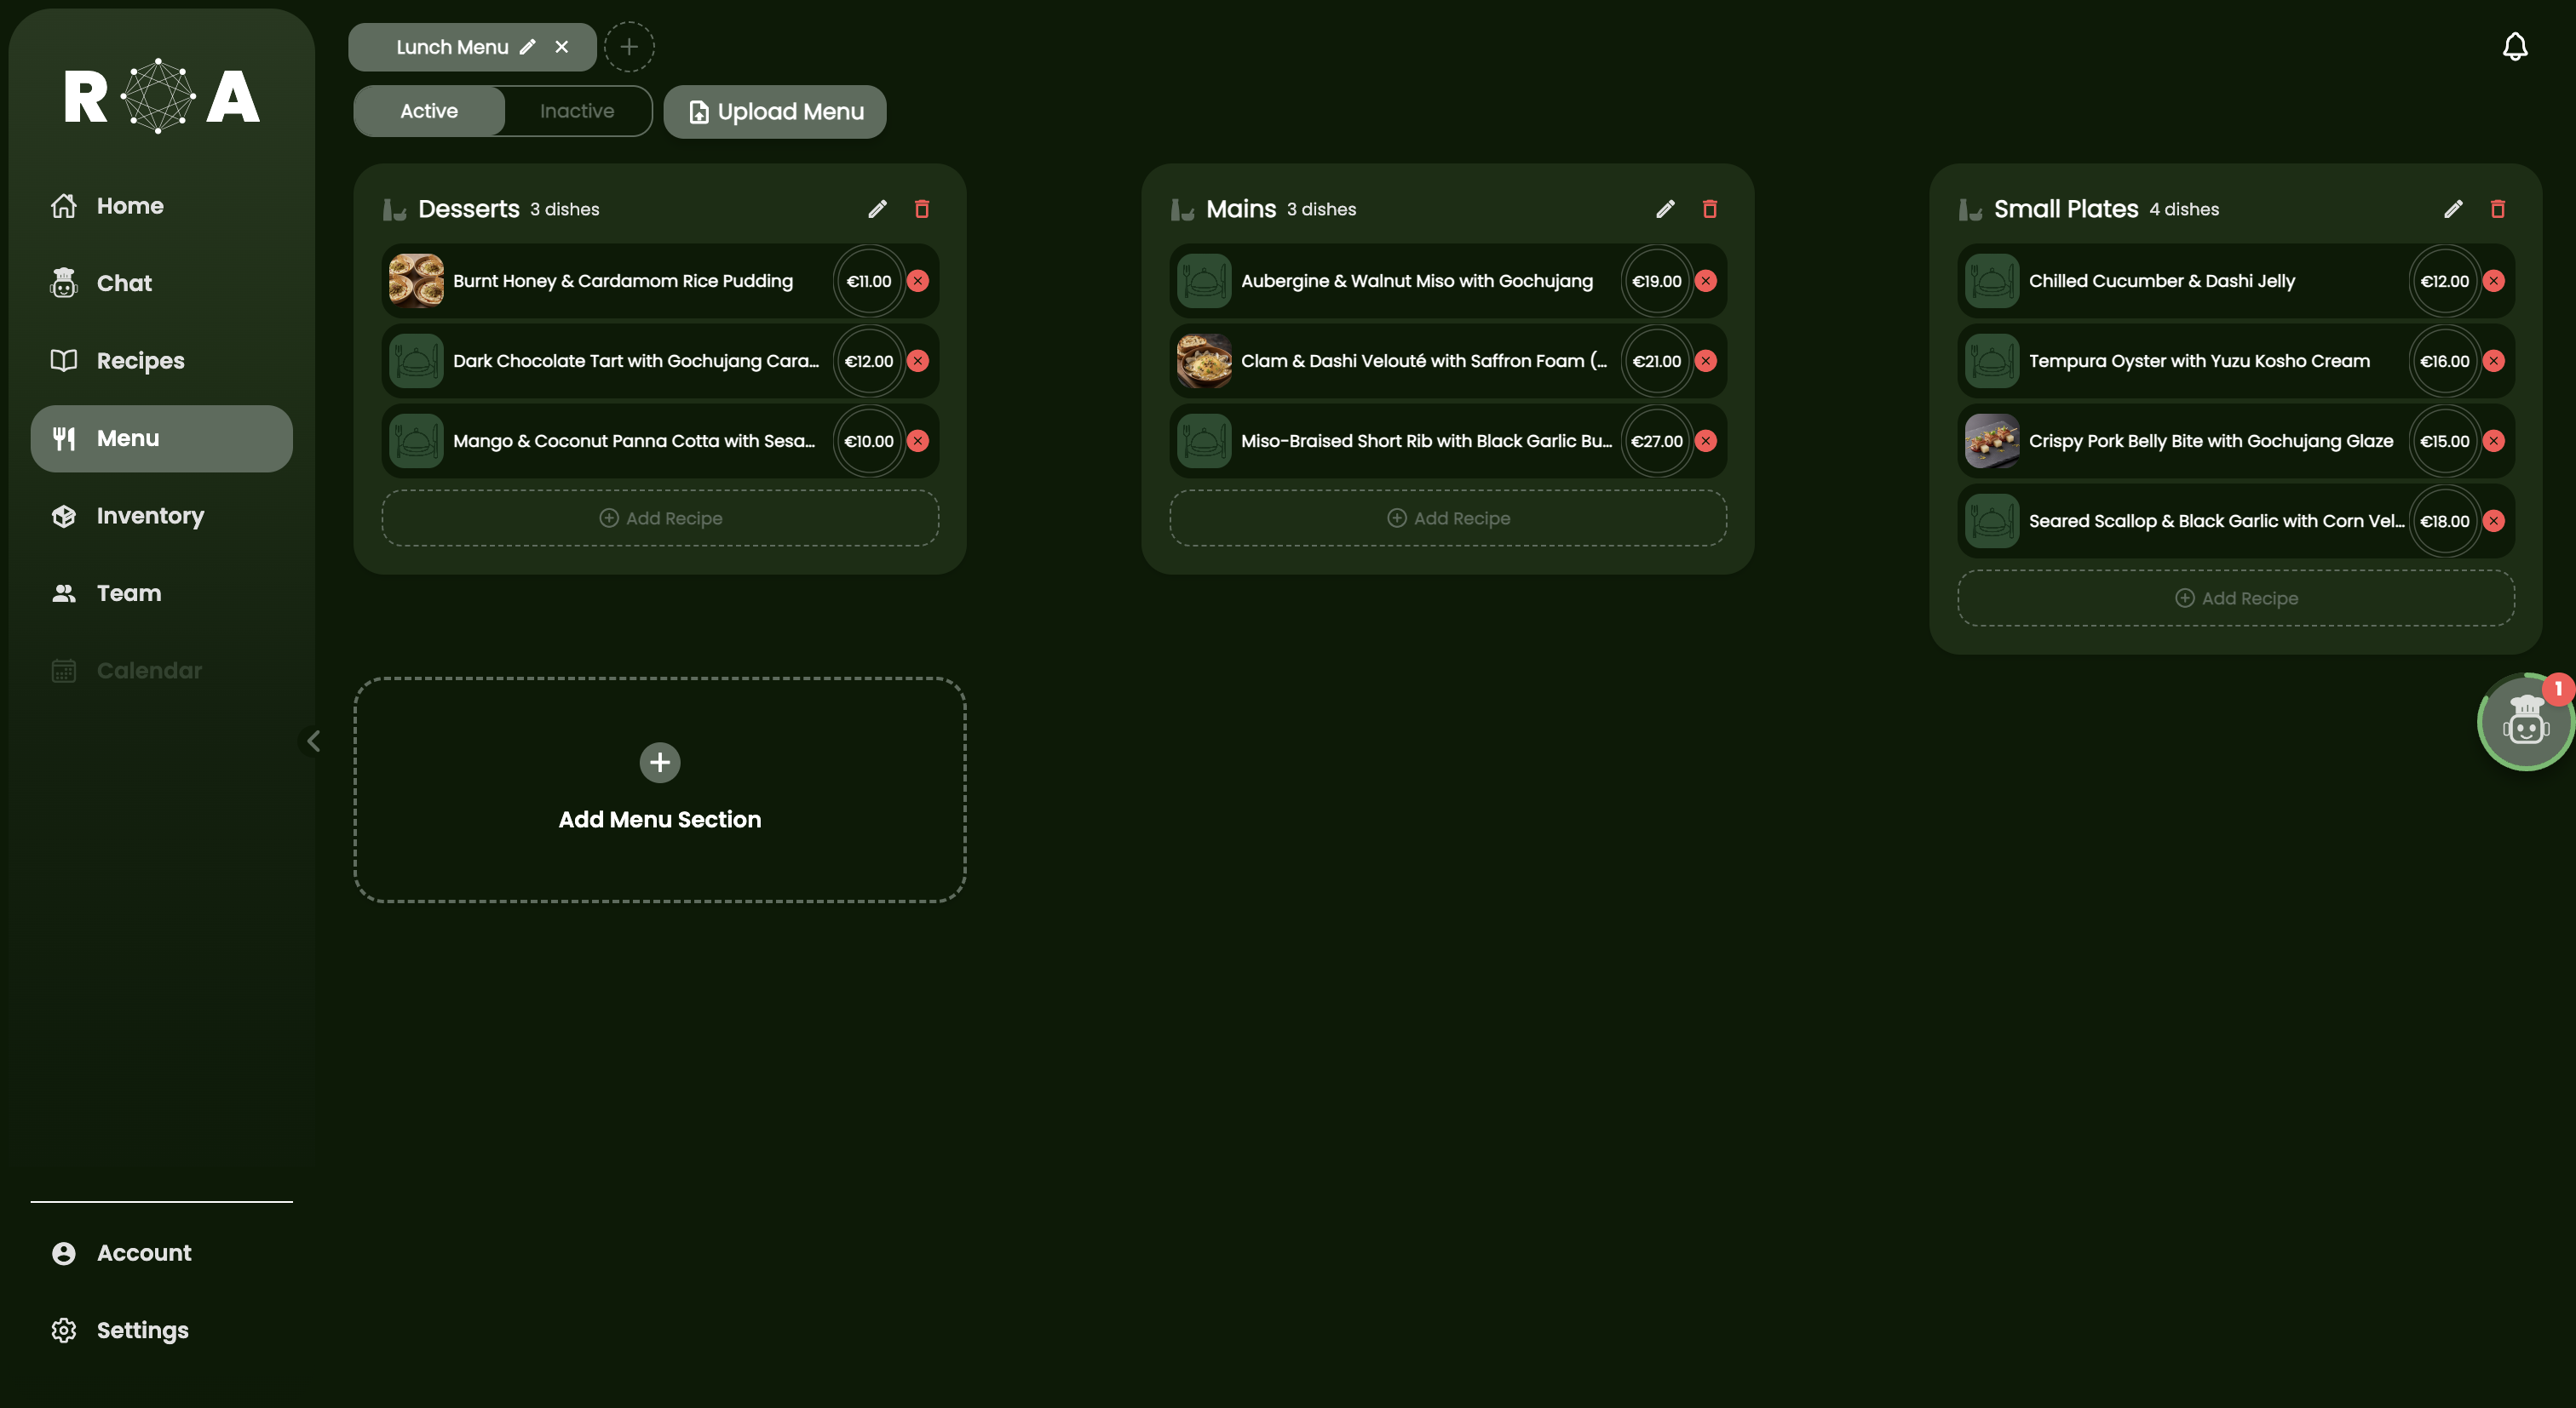Remove Mango & Coconut Panna Cotta dish

click(x=918, y=441)
